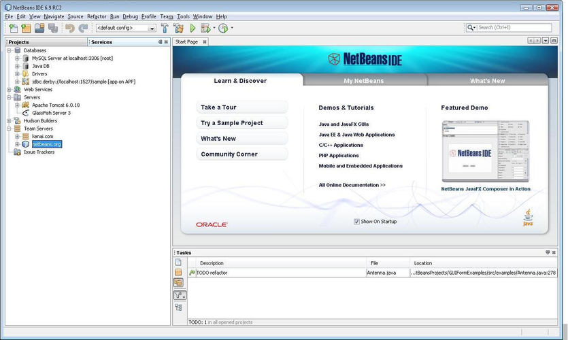Open the editor documents list dropdown
The width and height of the screenshot is (568, 340).
546,41
